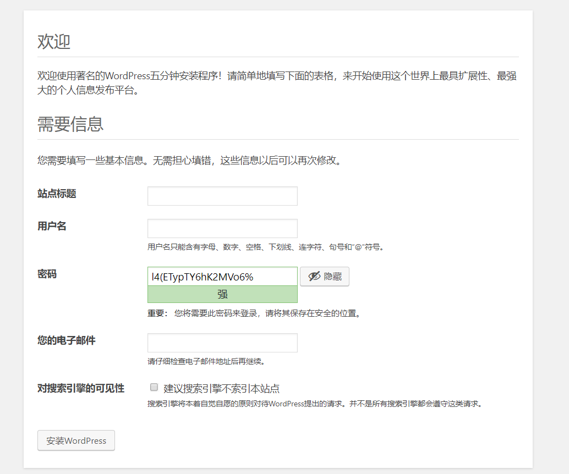Click the 密码 field label

(x=47, y=274)
